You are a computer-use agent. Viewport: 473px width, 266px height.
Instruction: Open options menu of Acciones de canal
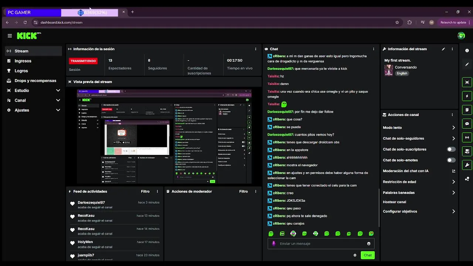[452, 115]
